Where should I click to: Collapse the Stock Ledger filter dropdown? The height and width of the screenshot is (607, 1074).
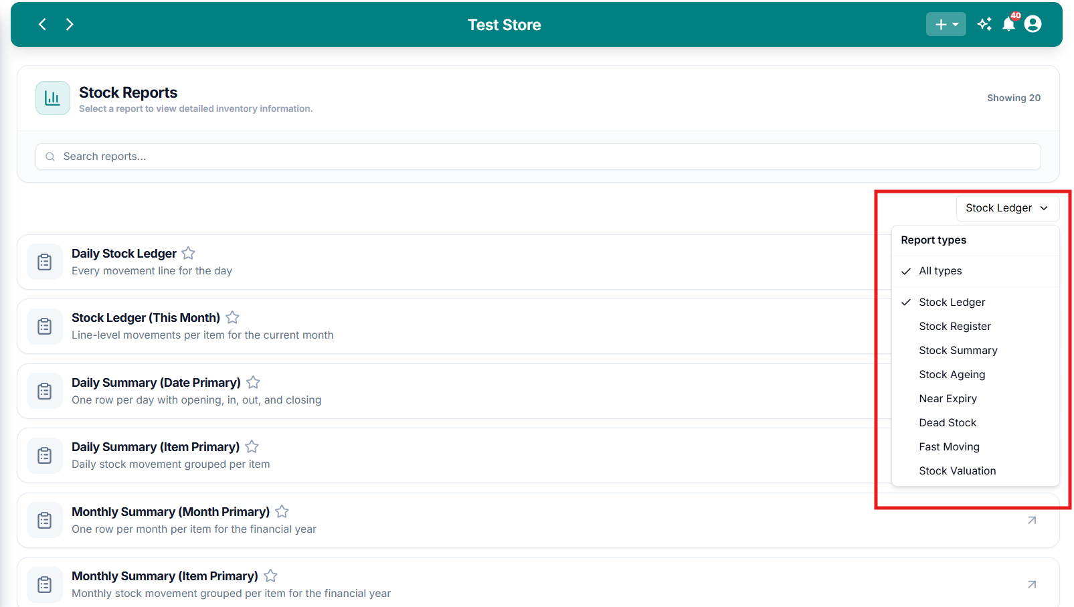(x=1007, y=208)
